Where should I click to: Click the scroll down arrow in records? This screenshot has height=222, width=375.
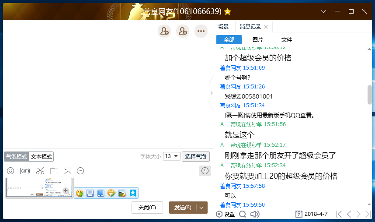point(369,204)
